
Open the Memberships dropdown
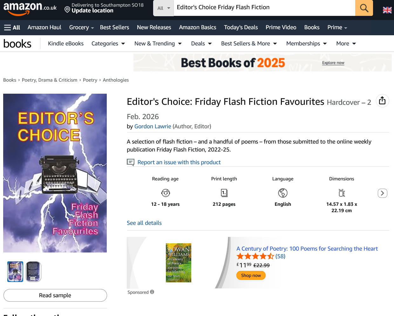click(306, 44)
